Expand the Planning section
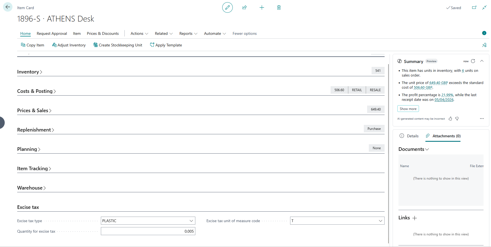Screen dimensions: 491x247 [x=29, y=149]
